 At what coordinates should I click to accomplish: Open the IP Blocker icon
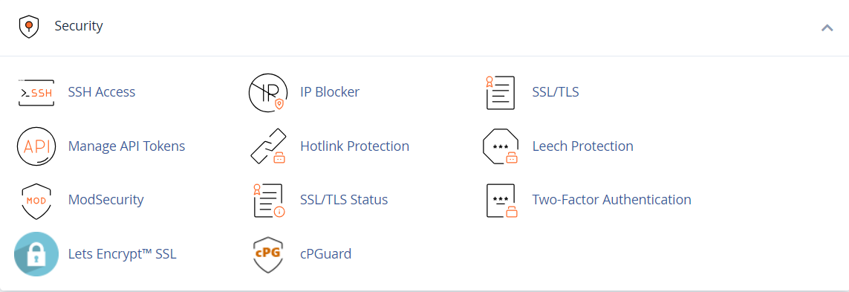[268, 92]
